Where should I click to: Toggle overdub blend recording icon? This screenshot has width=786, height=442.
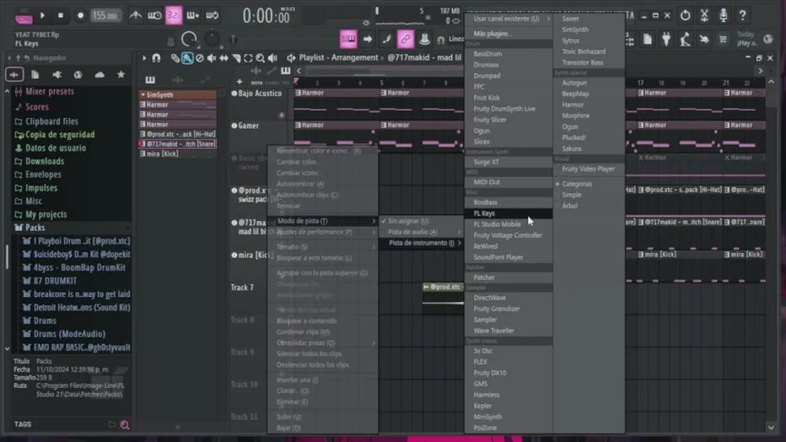193,15
